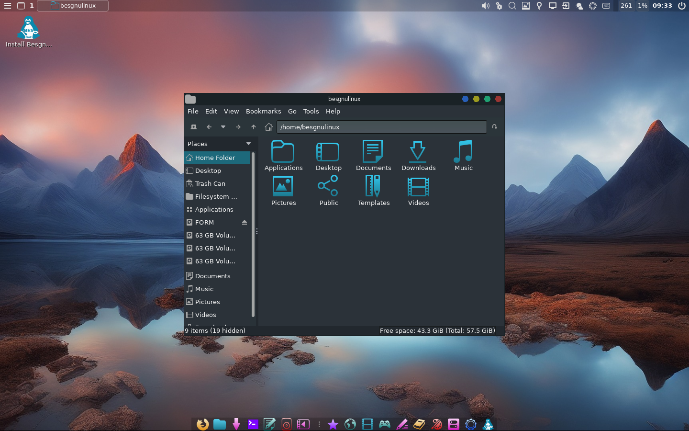Eject the FORM volume
689x431 pixels.
(244, 222)
